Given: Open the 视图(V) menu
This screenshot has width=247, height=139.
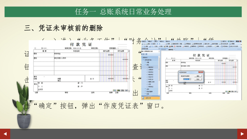Looking at the screenshot, I should (x=150, y=41).
